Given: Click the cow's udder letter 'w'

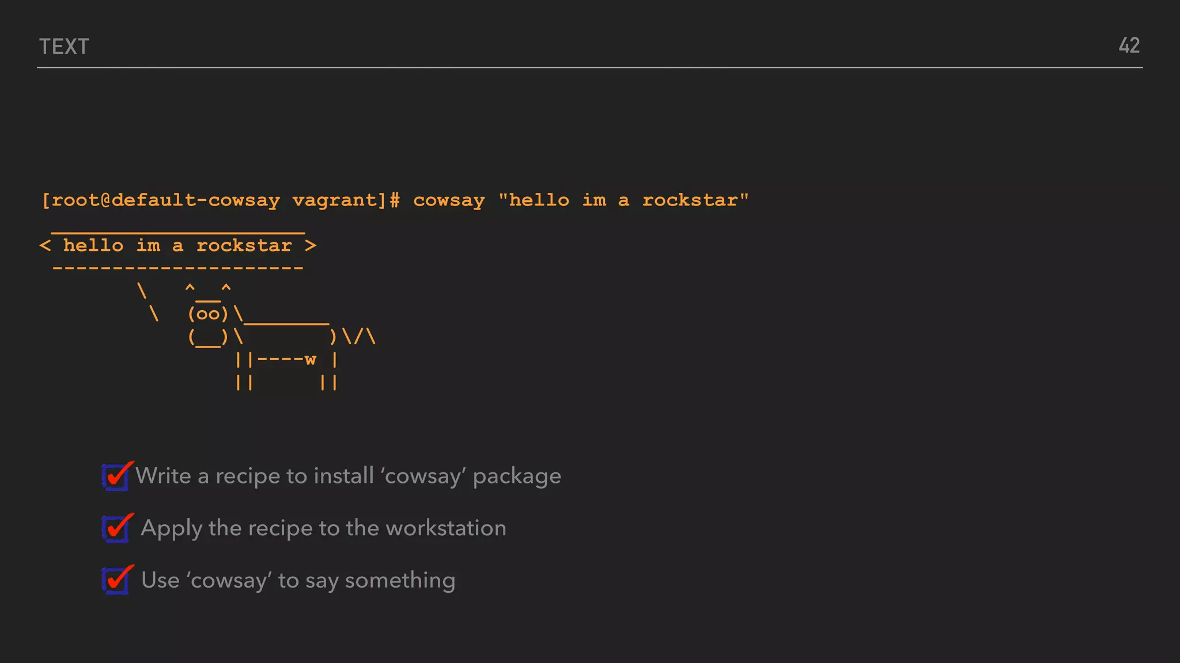Looking at the screenshot, I should (x=311, y=360).
